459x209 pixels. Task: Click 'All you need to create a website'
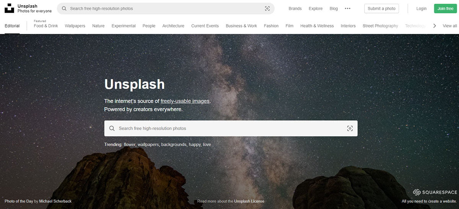[429, 201]
